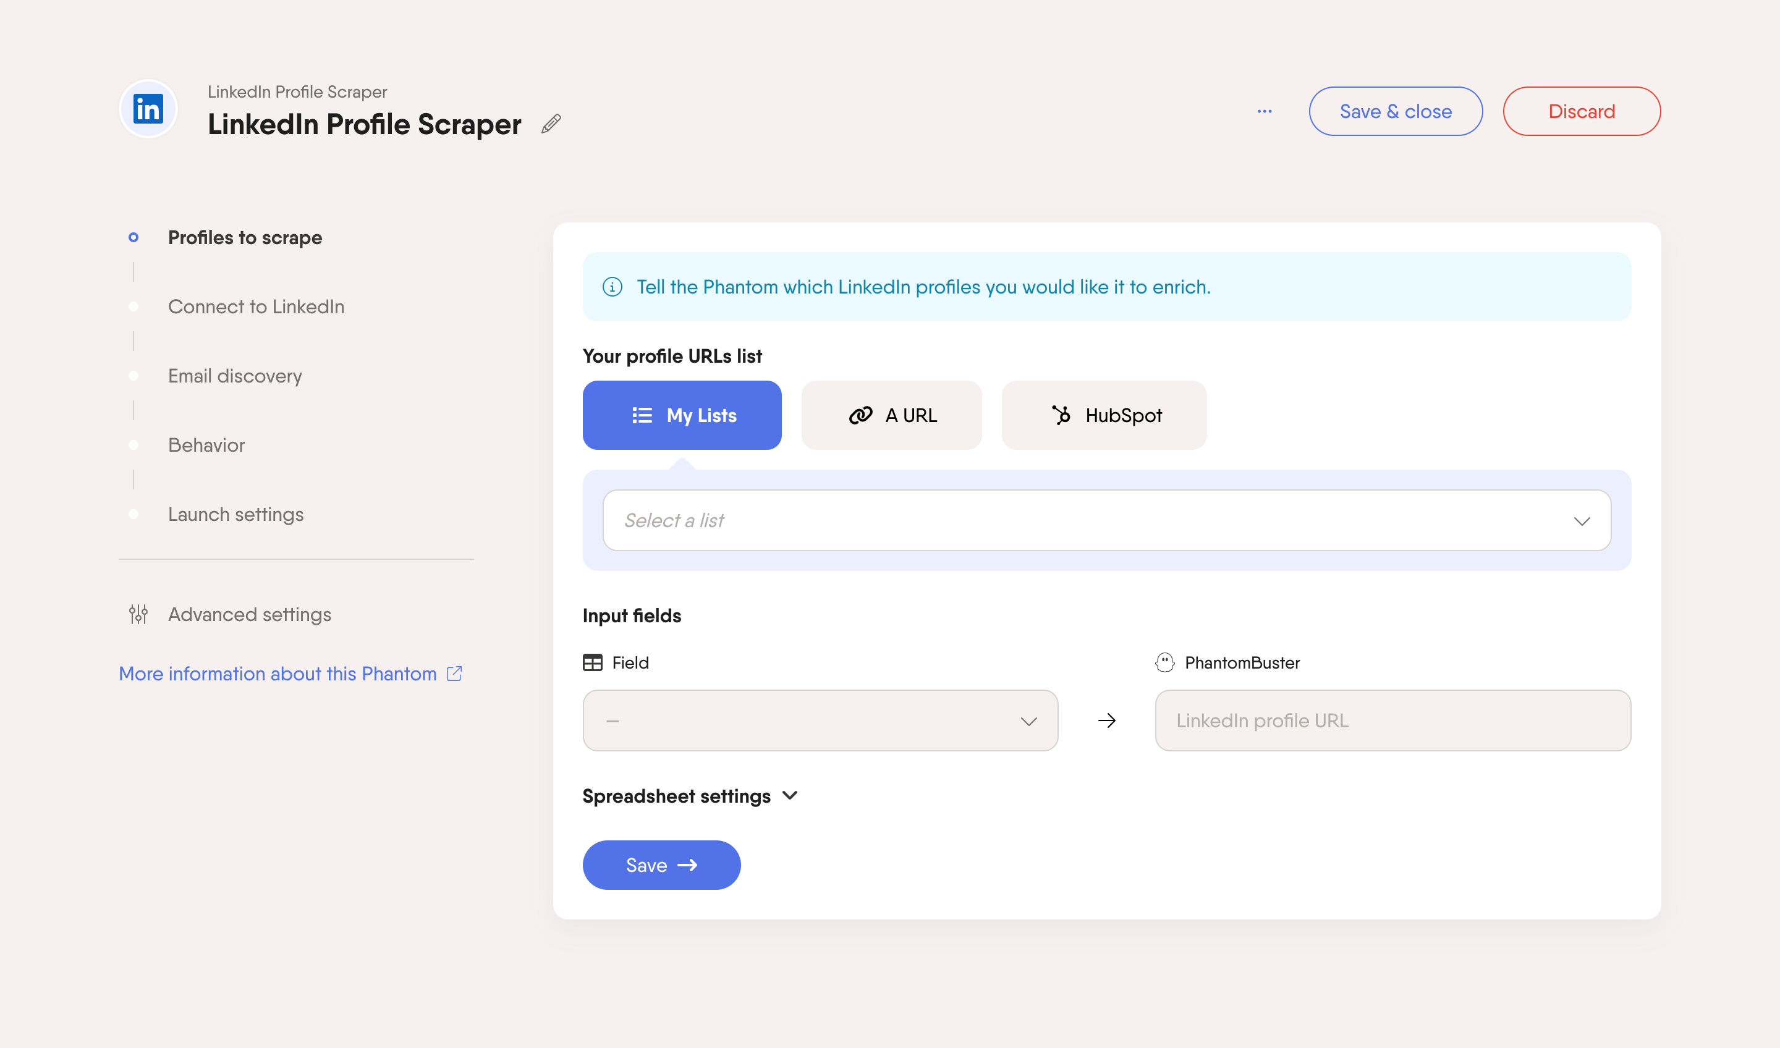Image resolution: width=1780 pixels, height=1048 pixels.
Task: Click the external link icon beside More information
Action: click(454, 674)
